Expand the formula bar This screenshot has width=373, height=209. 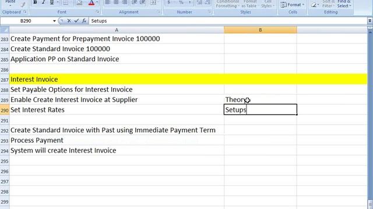(x=370, y=21)
